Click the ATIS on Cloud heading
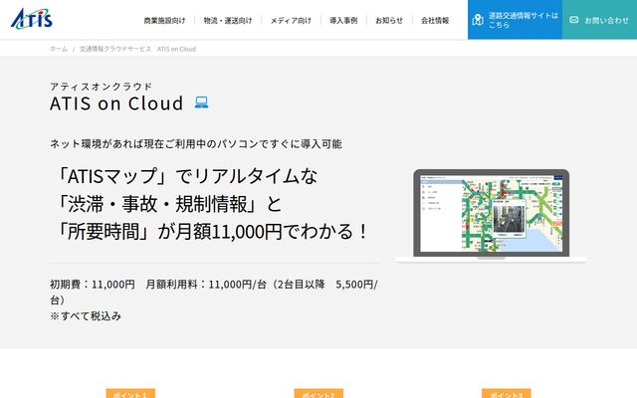This screenshot has height=398, width=637. click(x=116, y=103)
